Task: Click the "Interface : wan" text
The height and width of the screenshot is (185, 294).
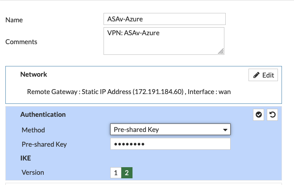Action: [209, 92]
